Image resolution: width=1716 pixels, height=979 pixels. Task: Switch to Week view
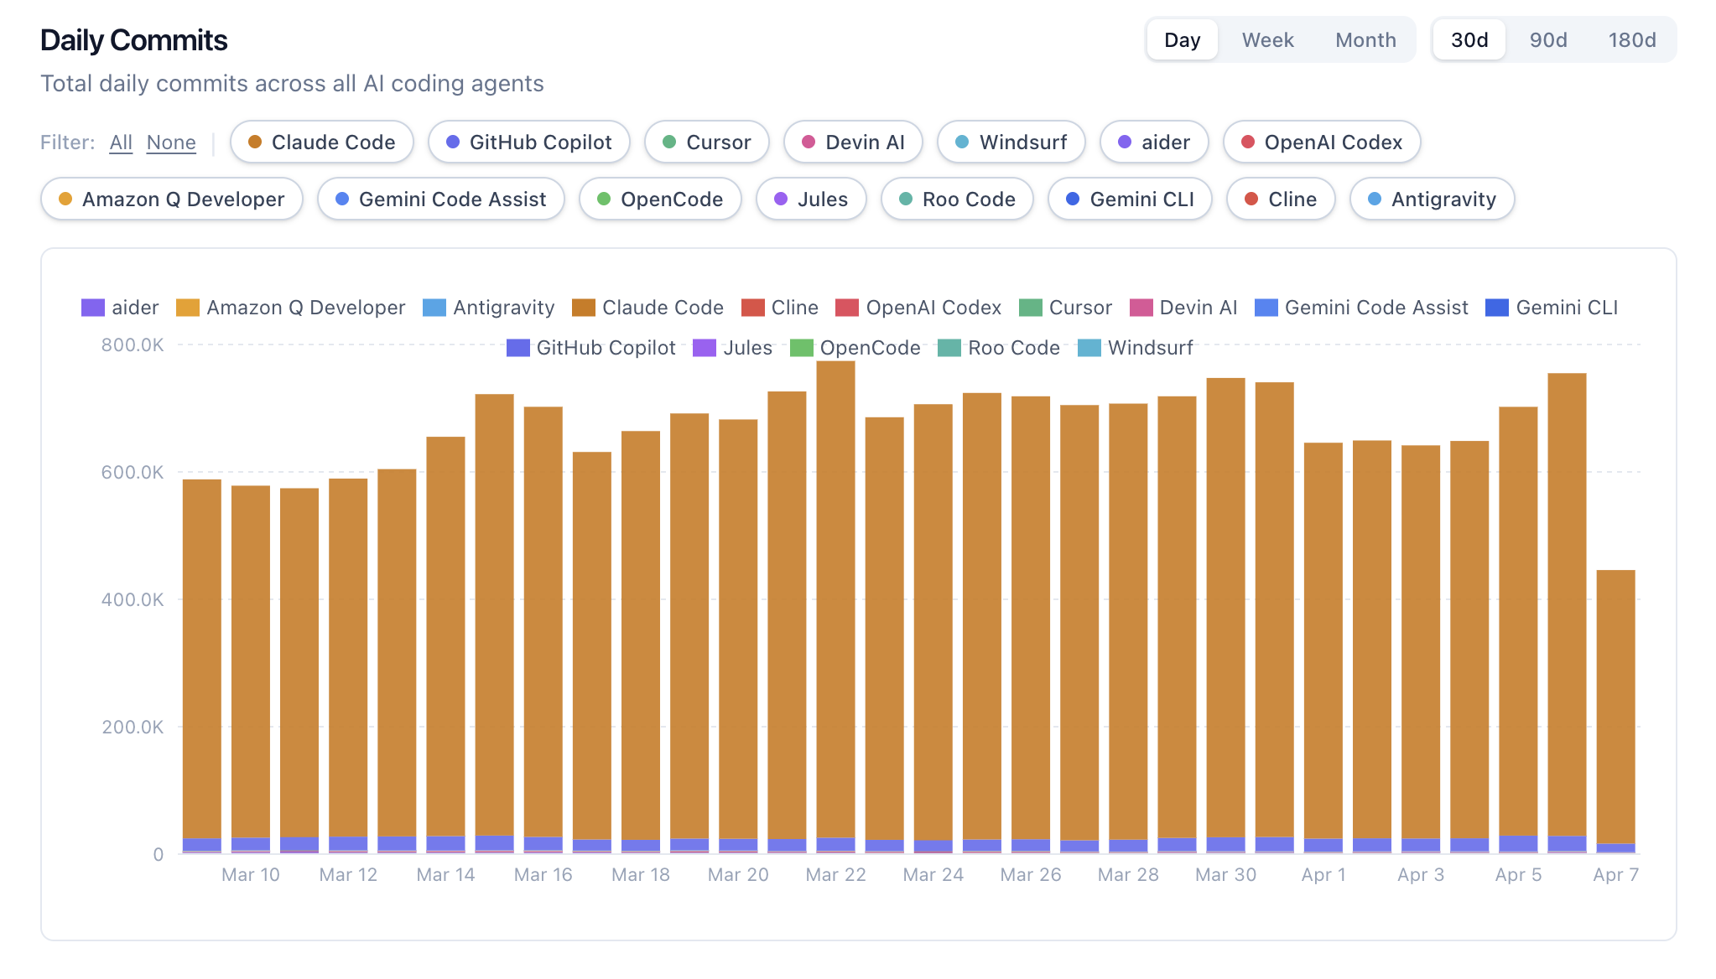1267,40
